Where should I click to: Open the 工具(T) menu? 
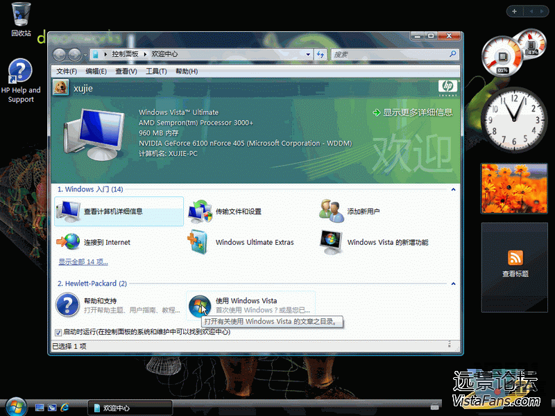tap(156, 71)
